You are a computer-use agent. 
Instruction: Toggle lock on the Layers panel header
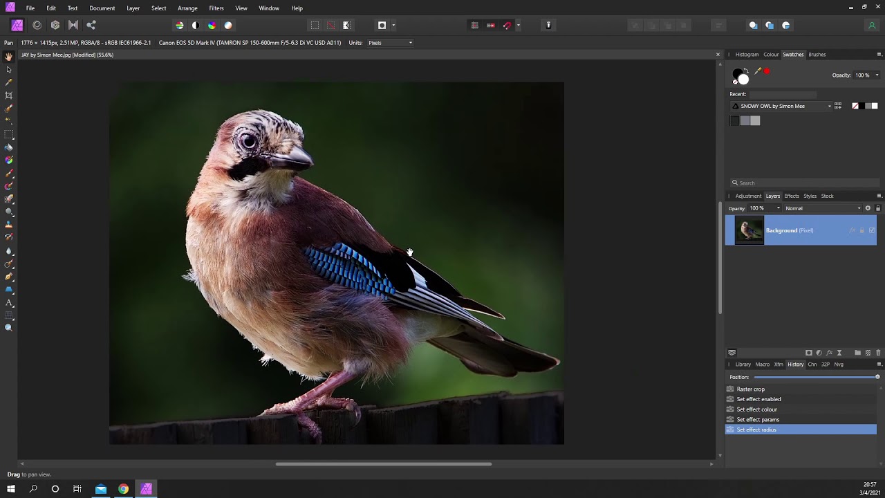click(878, 208)
